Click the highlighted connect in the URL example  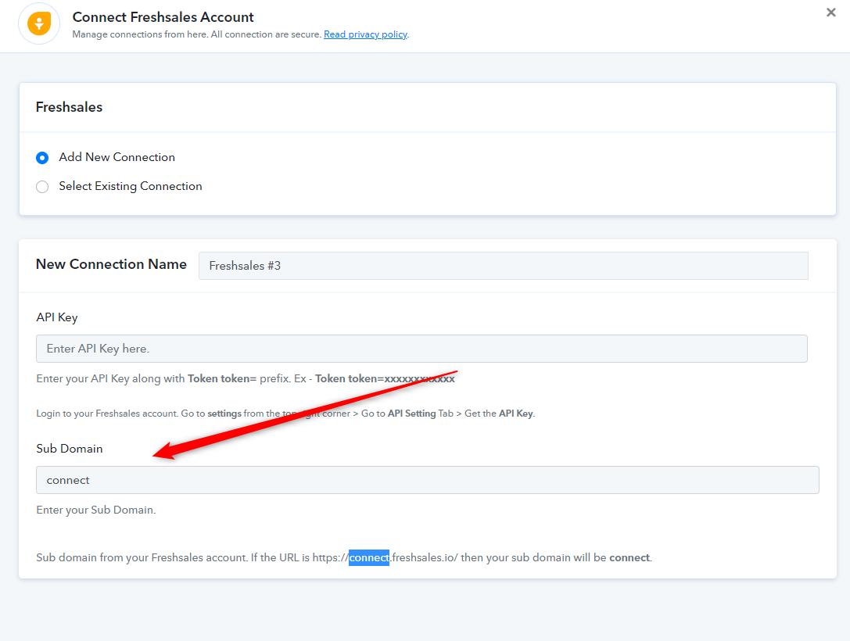(x=368, y=557)
